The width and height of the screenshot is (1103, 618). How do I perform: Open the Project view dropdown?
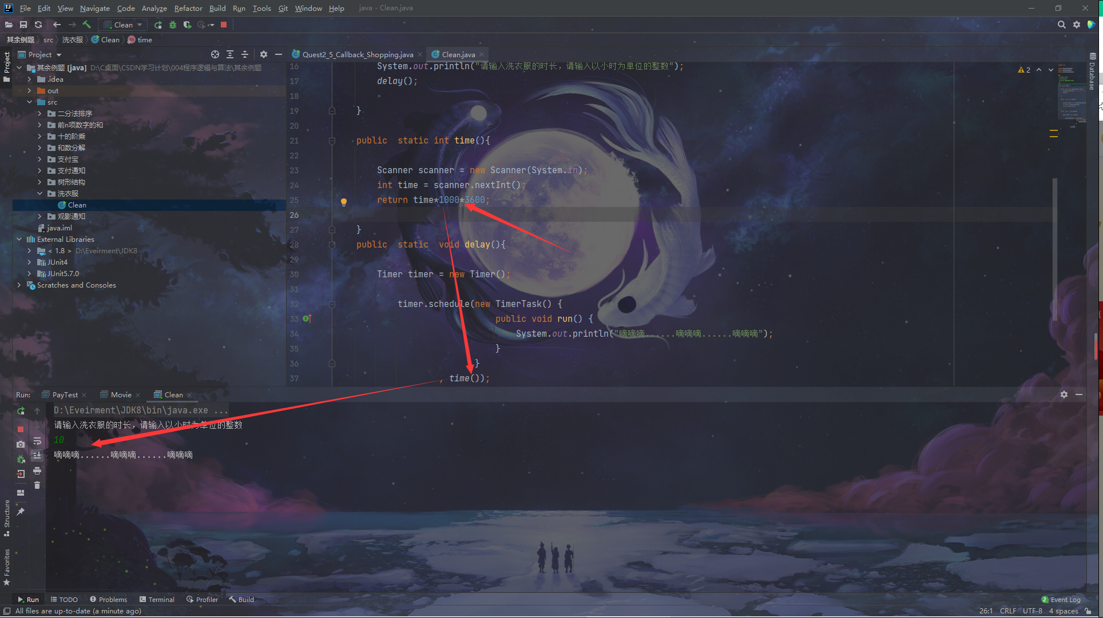click(40, 54)
